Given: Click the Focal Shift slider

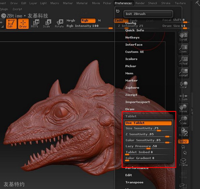Looking at the screenshot, I should tap(176, 20).
